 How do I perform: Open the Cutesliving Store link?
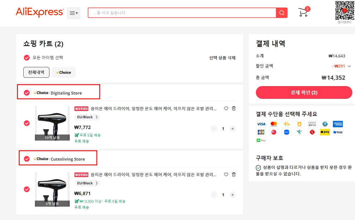click(x=68, y=159)
